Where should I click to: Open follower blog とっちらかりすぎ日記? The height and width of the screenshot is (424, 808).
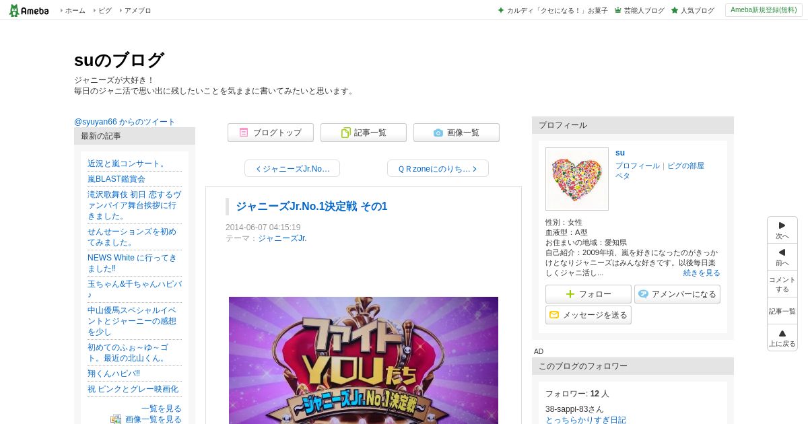coord(586,420)
